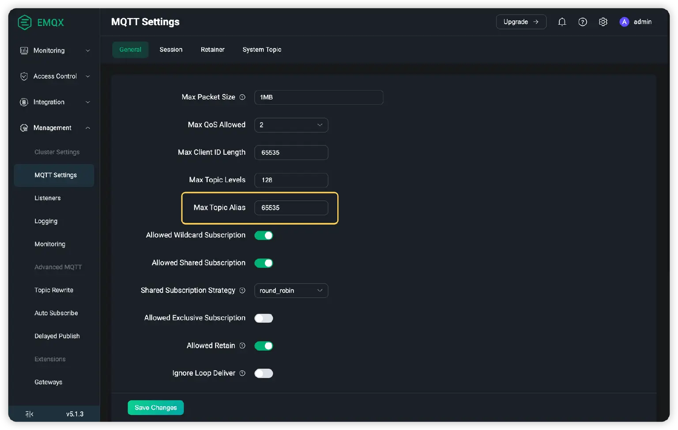Enable Allowed Exclusive Subscription
678x430 pixels.
[x=264, y=318]
